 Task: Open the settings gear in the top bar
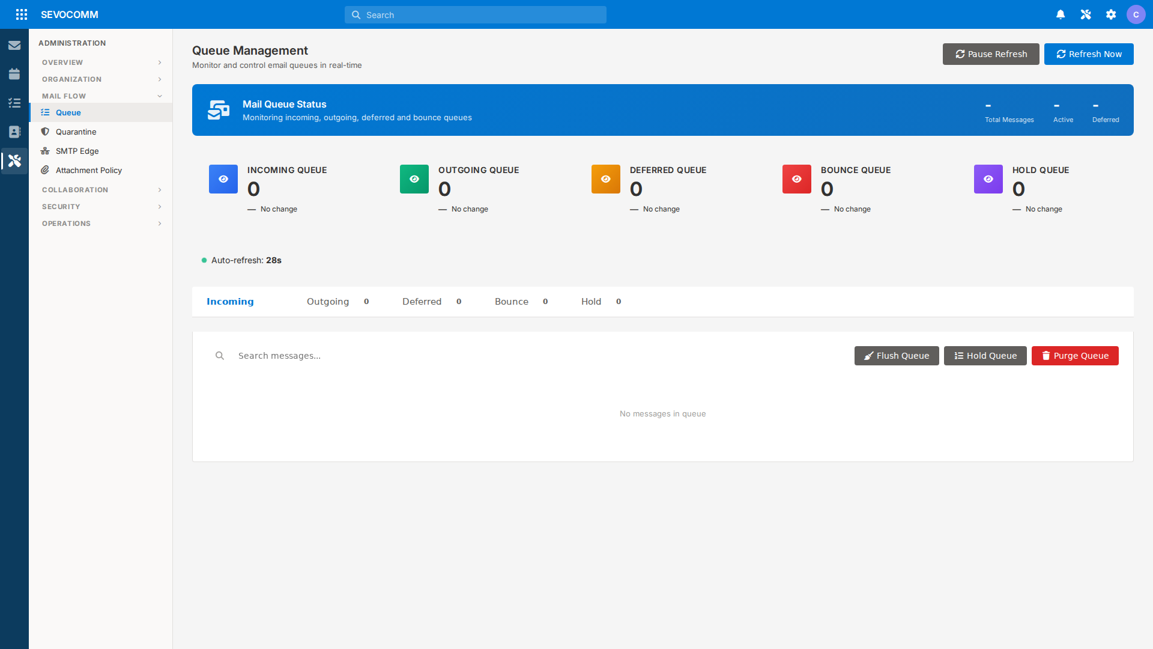point(1111,14)
